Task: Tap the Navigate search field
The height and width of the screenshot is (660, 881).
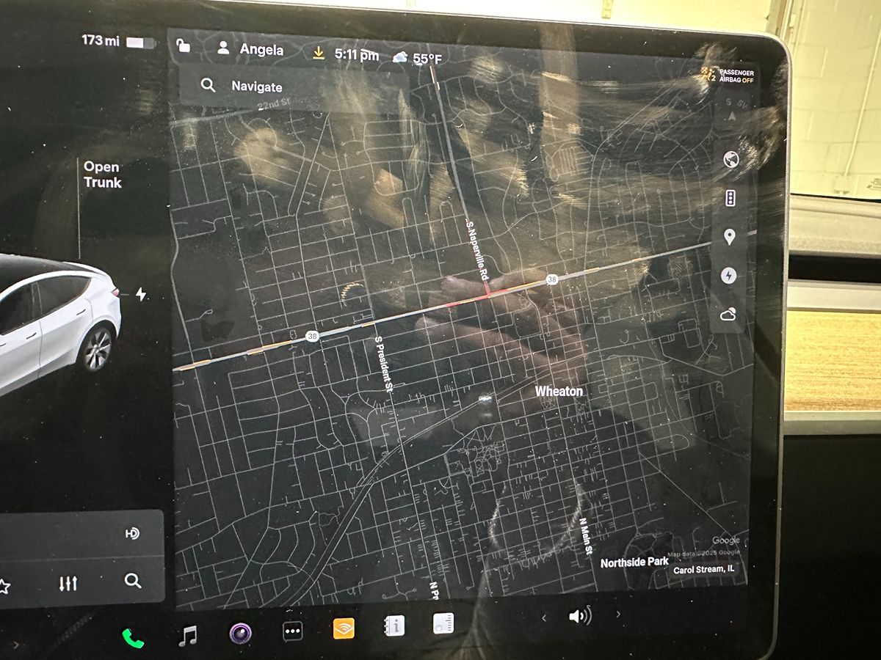Action: point(294,87)
